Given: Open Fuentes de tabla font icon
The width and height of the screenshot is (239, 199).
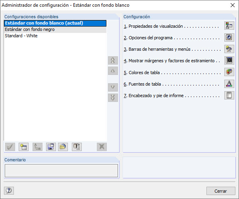Looking at the screenshot, I should (229, 84).
